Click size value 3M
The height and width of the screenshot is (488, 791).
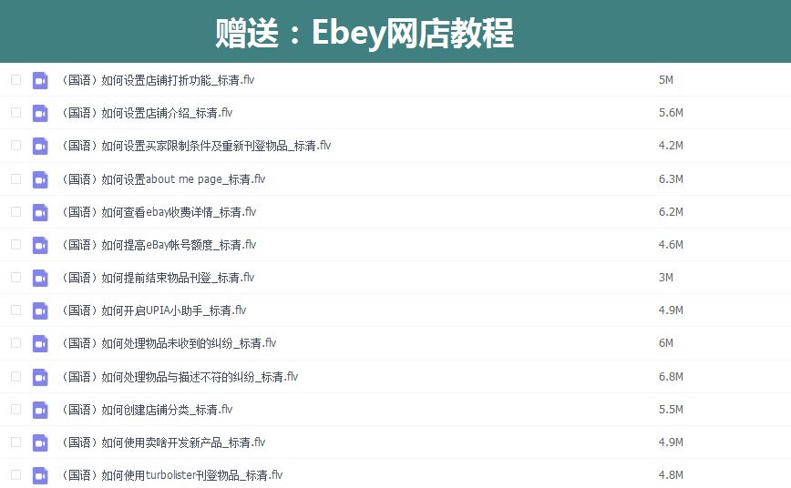(666, 278)
